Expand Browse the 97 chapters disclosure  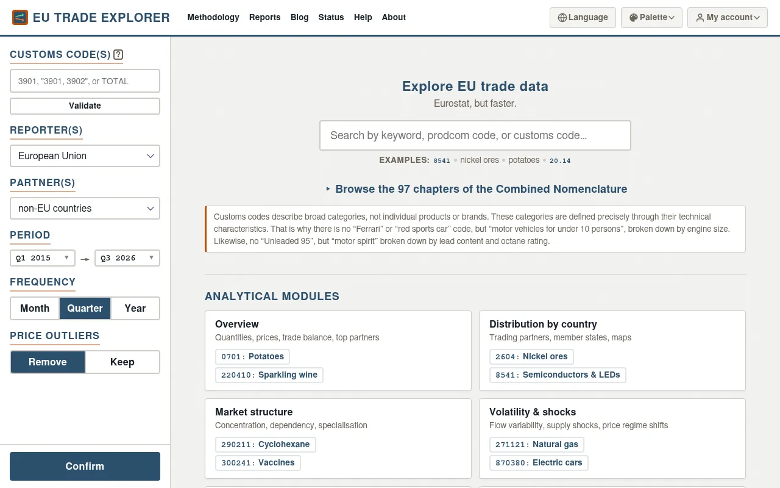(475, 189)
